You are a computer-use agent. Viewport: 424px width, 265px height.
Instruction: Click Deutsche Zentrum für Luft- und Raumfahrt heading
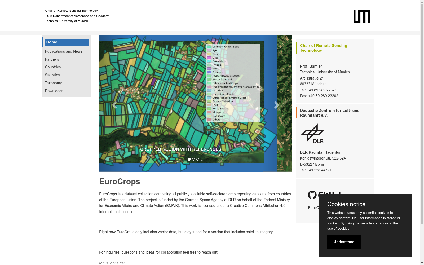point(330,113)
